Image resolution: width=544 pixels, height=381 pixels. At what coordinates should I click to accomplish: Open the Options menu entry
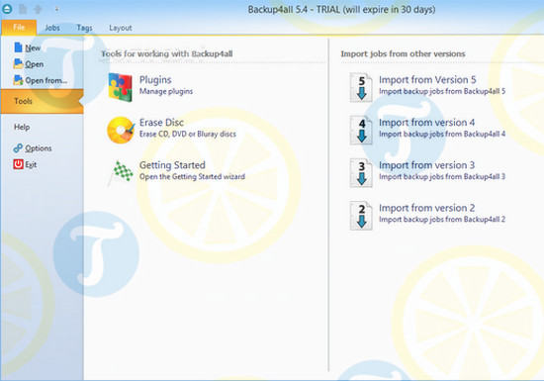(39, 148)
